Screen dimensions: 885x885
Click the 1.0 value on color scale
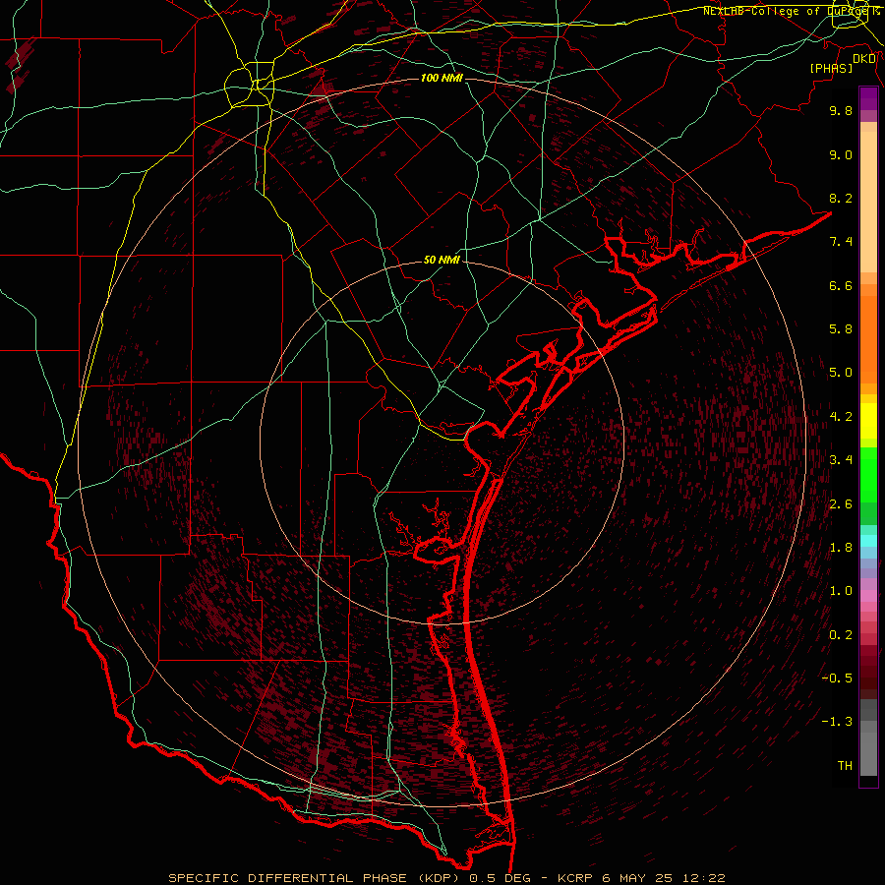[841, 591]
